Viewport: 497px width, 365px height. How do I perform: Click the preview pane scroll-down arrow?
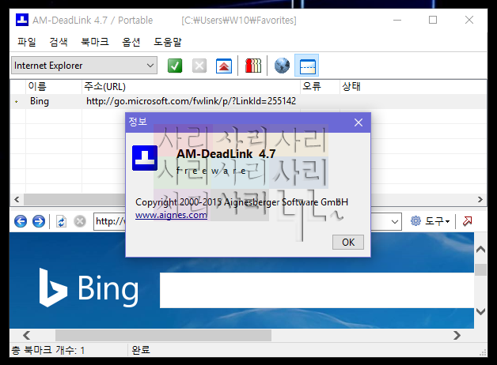480,311
